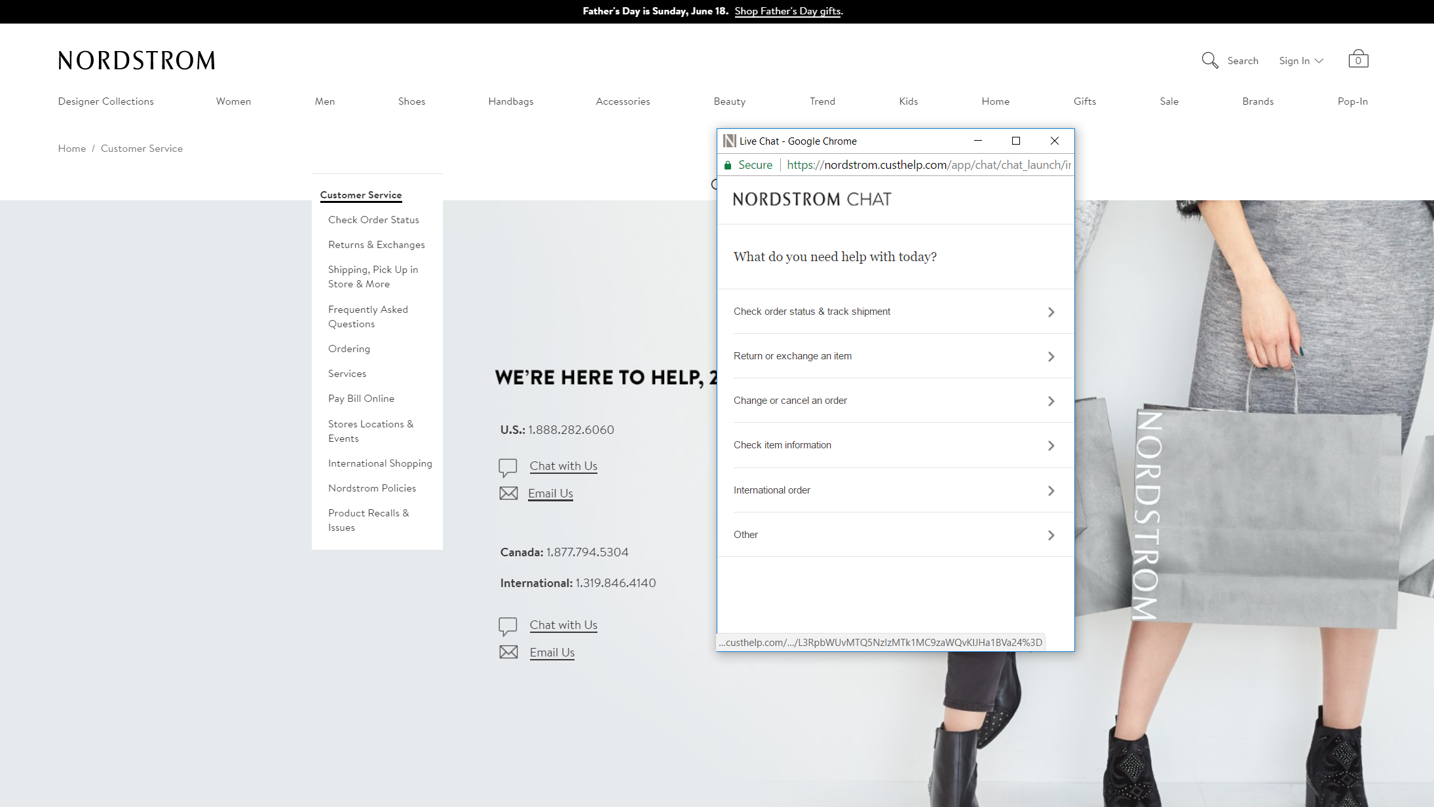Open the Gifts menu
The height and width of the screenshot is (807, 1434).
coord(1084,101)
